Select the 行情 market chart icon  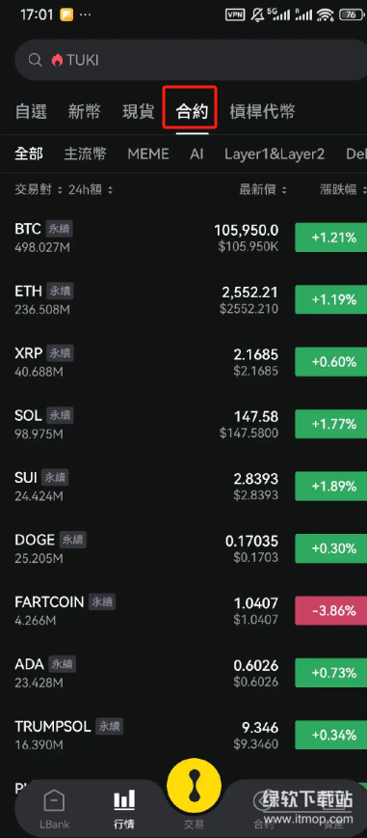pos(124,800)
